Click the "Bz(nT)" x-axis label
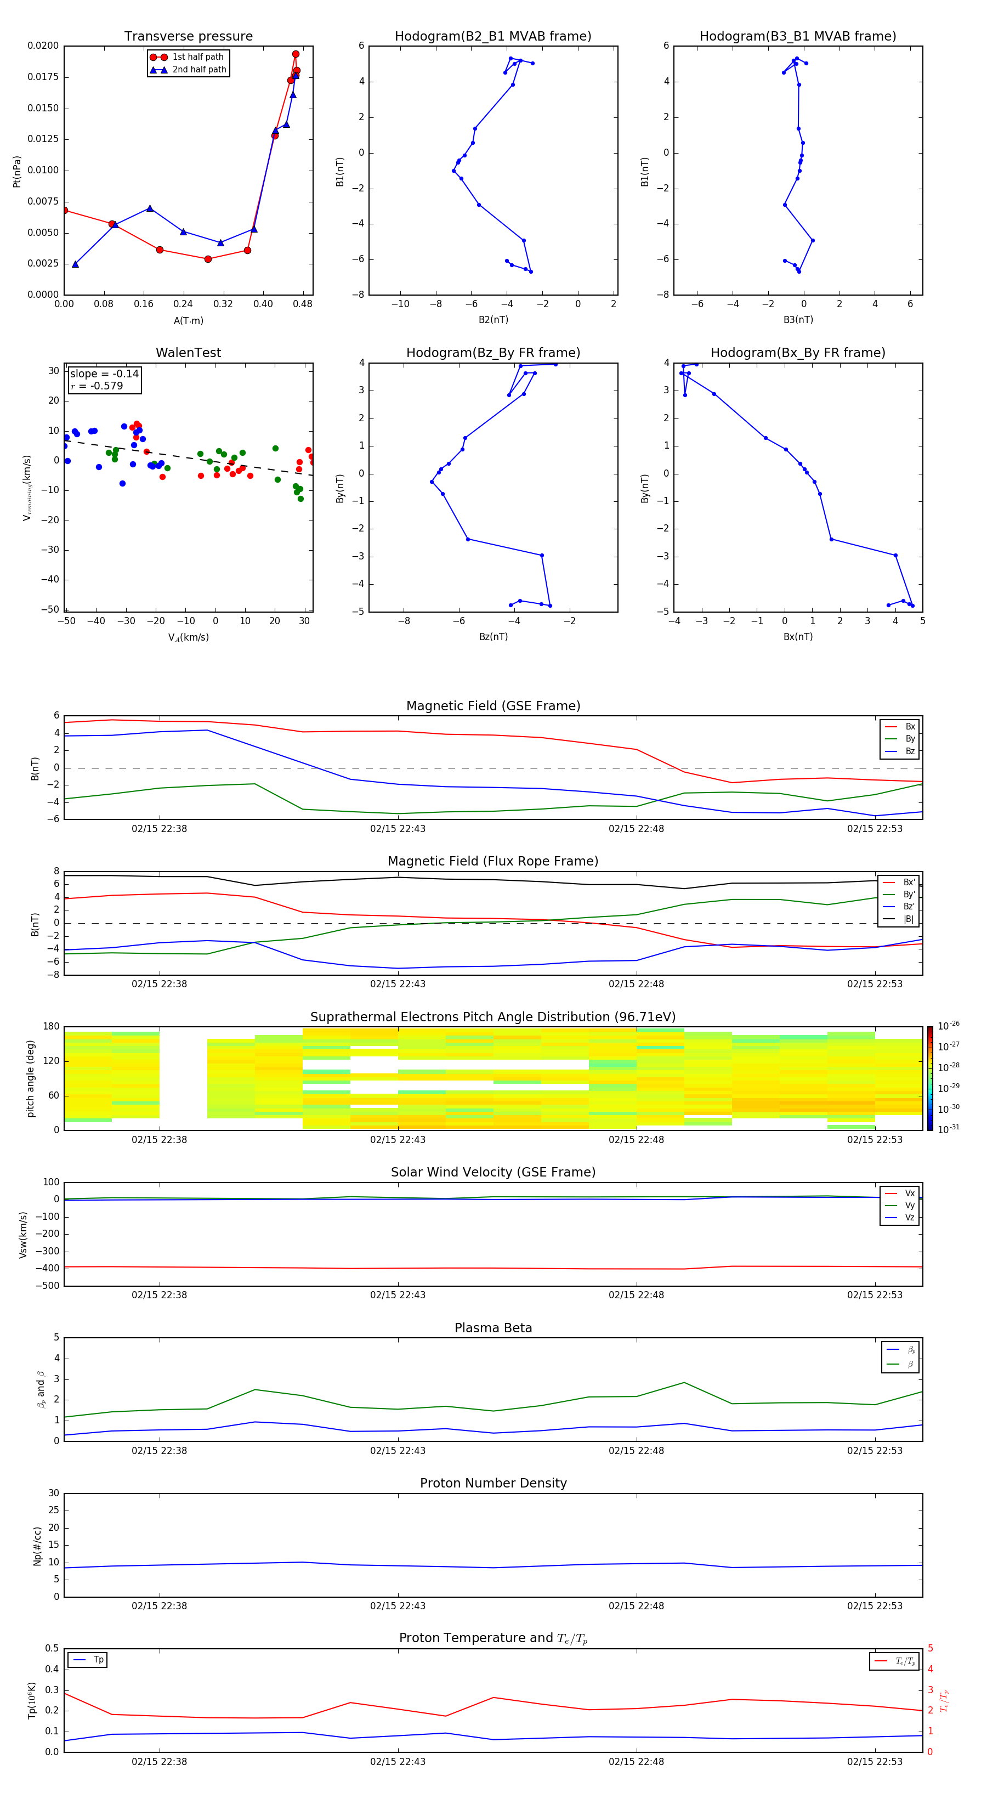Image resolution: width=987 pixels, height=1810 pixels. tap(493, 637)
